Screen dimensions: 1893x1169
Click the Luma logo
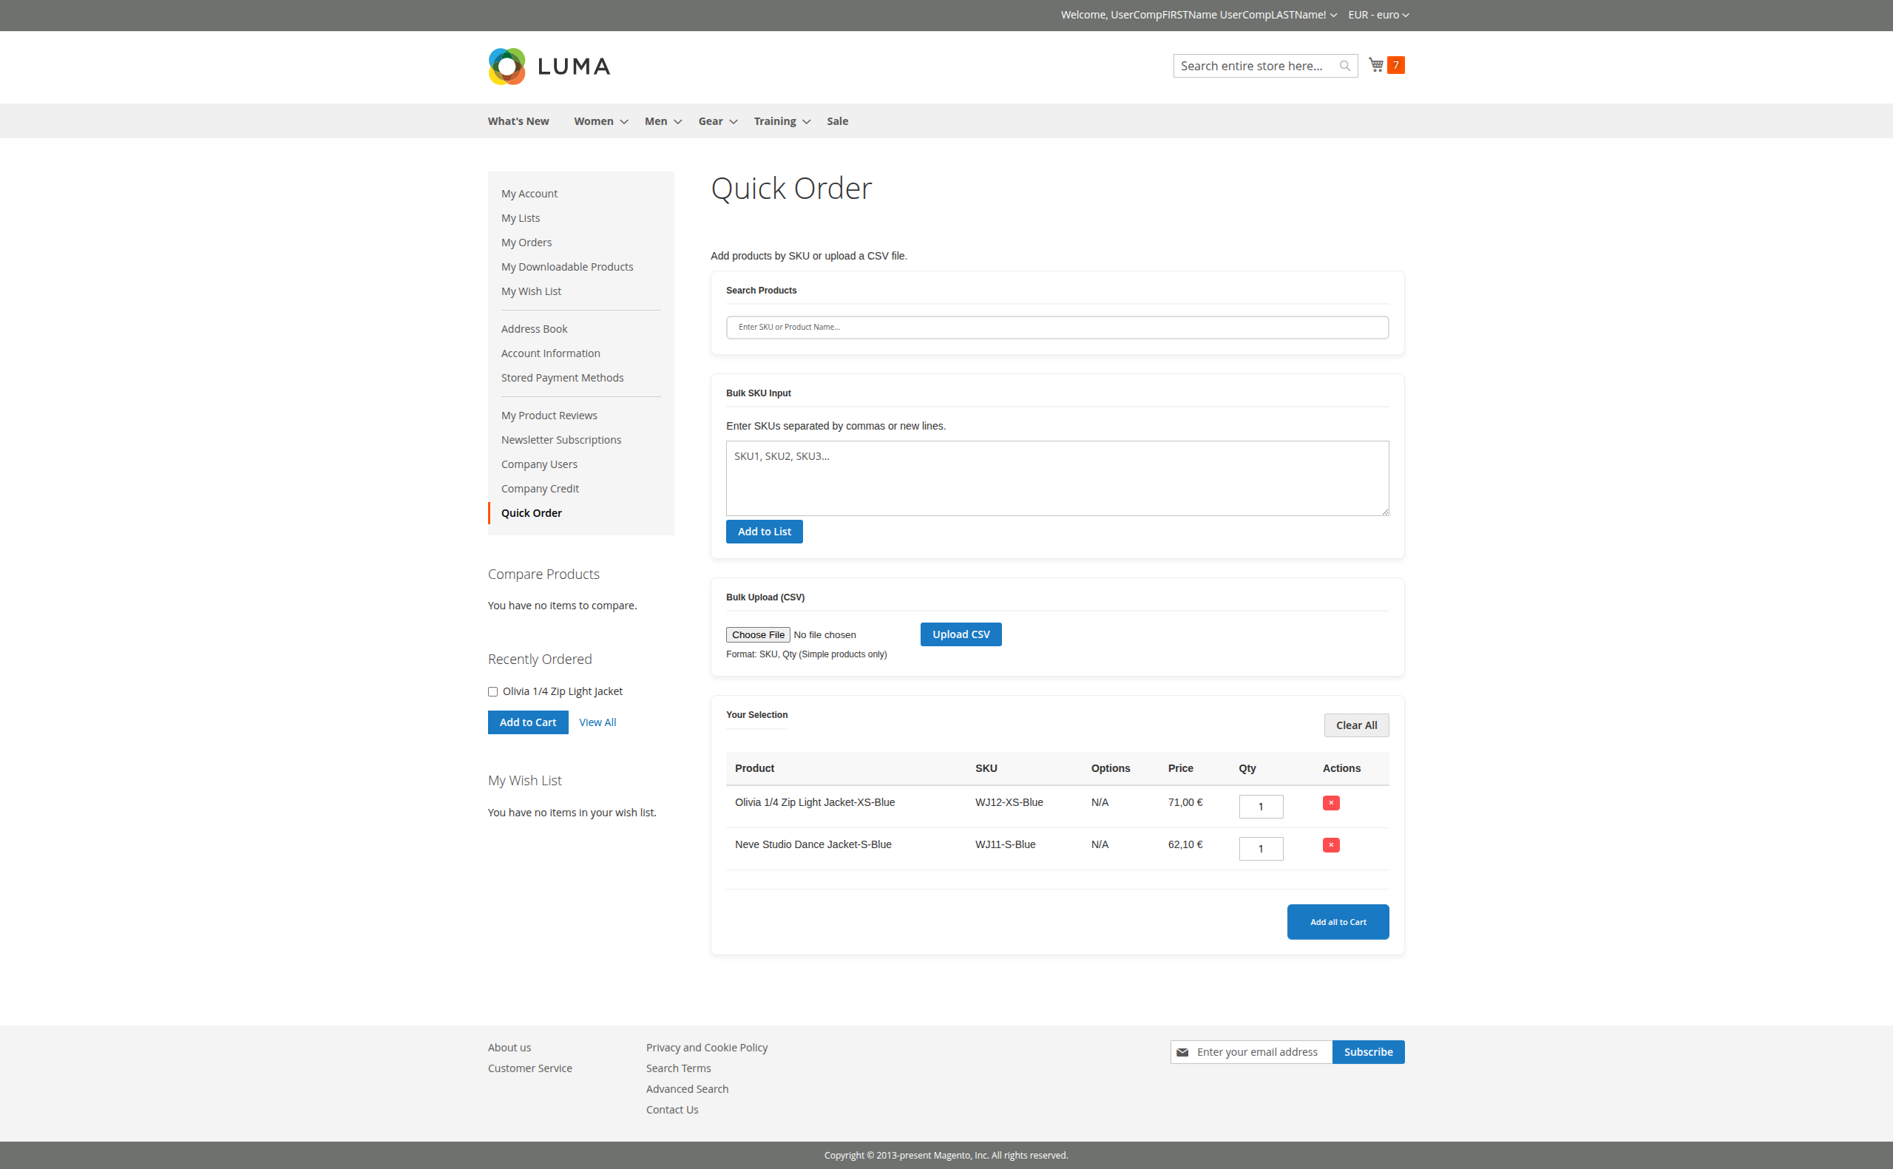(549, 67)
